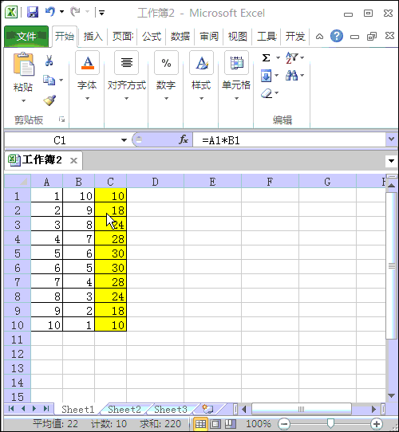399x432 pixels.
Task: Open the Help question mark
Action: coord(337,36)
